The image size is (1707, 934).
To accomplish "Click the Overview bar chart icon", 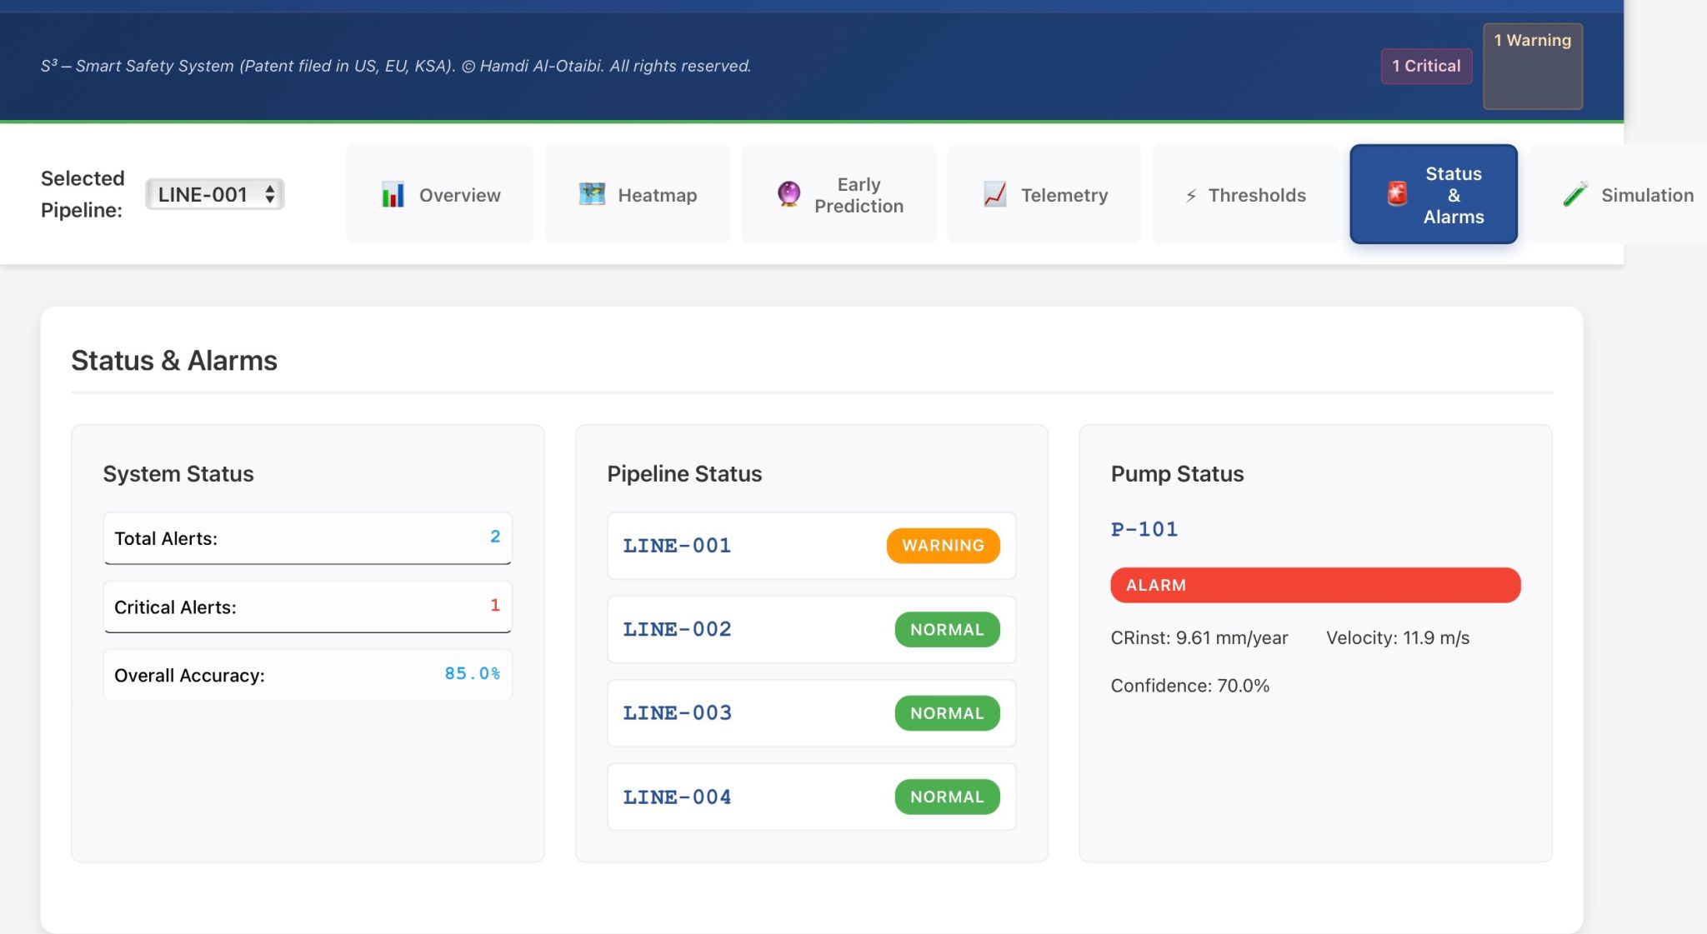I will (x=393, y=195).
